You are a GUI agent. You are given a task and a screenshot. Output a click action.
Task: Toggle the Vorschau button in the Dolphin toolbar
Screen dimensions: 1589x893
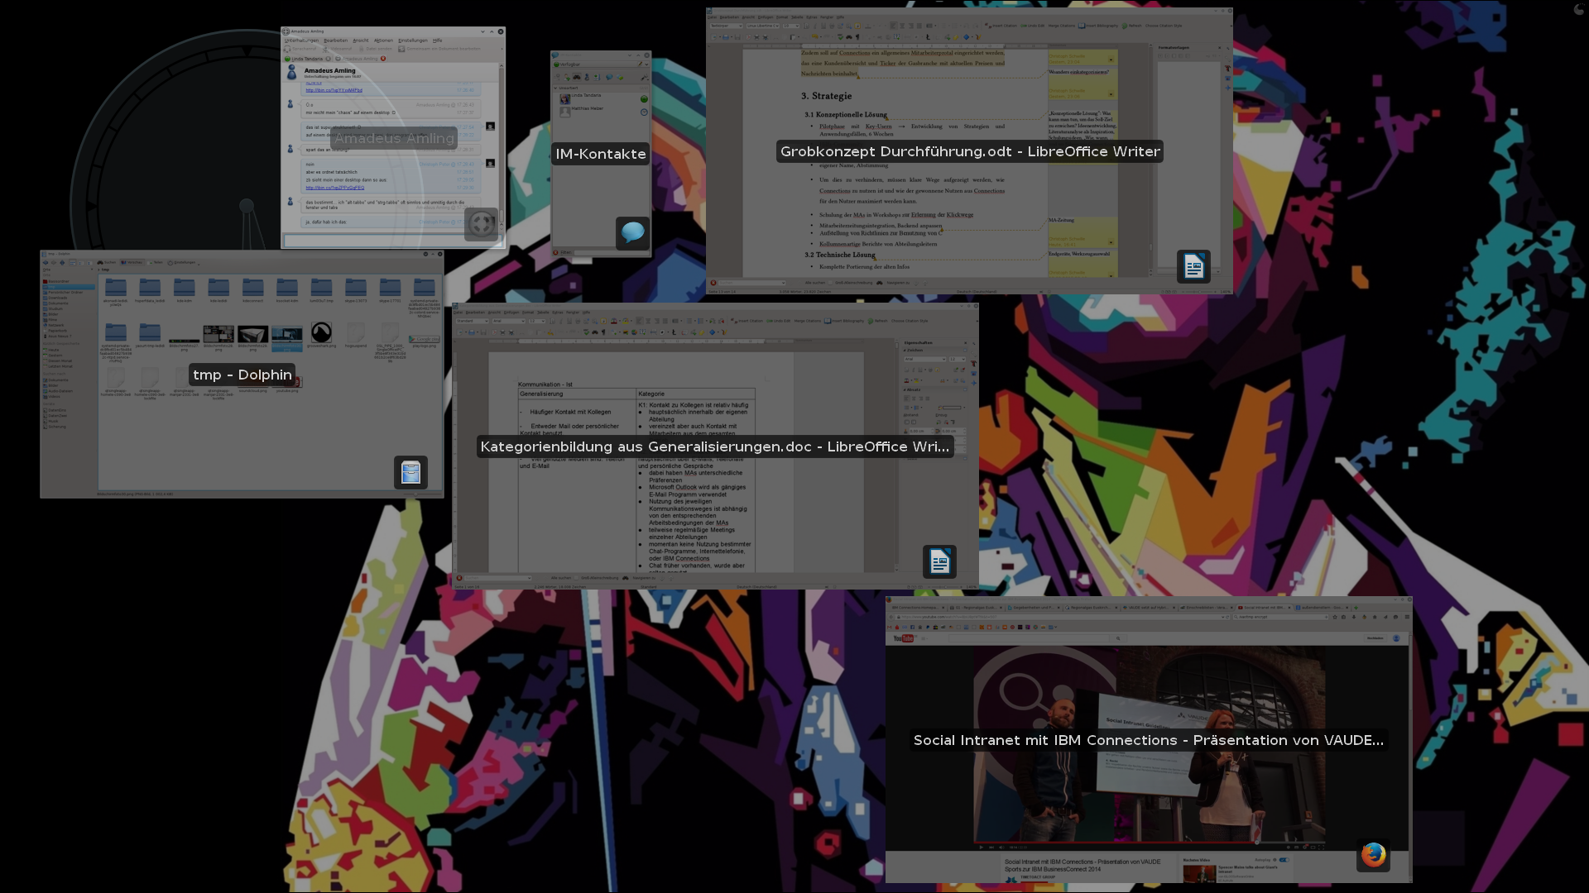[132, 262]
